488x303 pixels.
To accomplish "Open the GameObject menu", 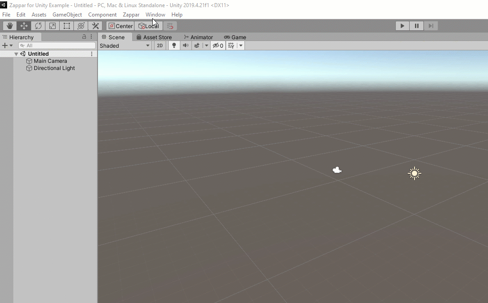I will (67, 15).
